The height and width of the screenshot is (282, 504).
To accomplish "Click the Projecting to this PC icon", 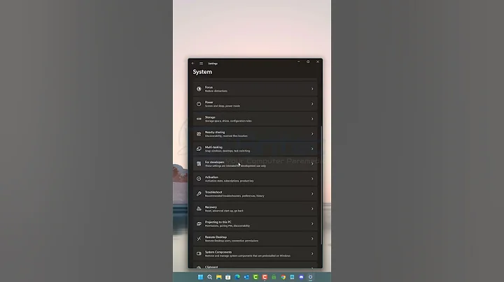I will pos(199,223).
